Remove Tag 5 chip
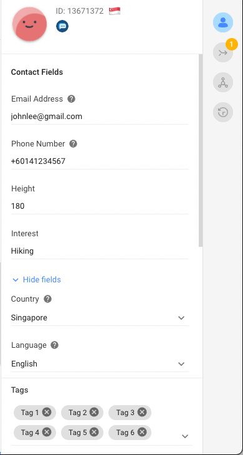 tap(94, 433)
